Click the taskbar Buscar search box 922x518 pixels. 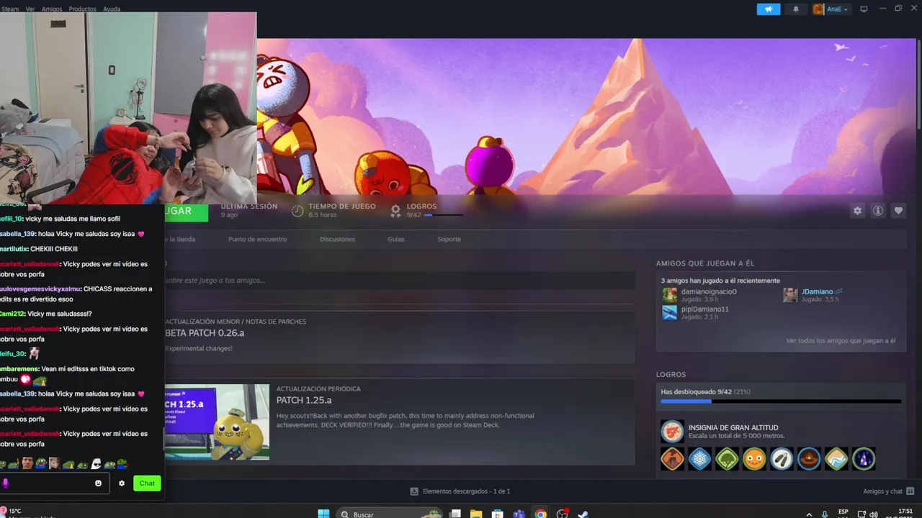coord(389,514)
